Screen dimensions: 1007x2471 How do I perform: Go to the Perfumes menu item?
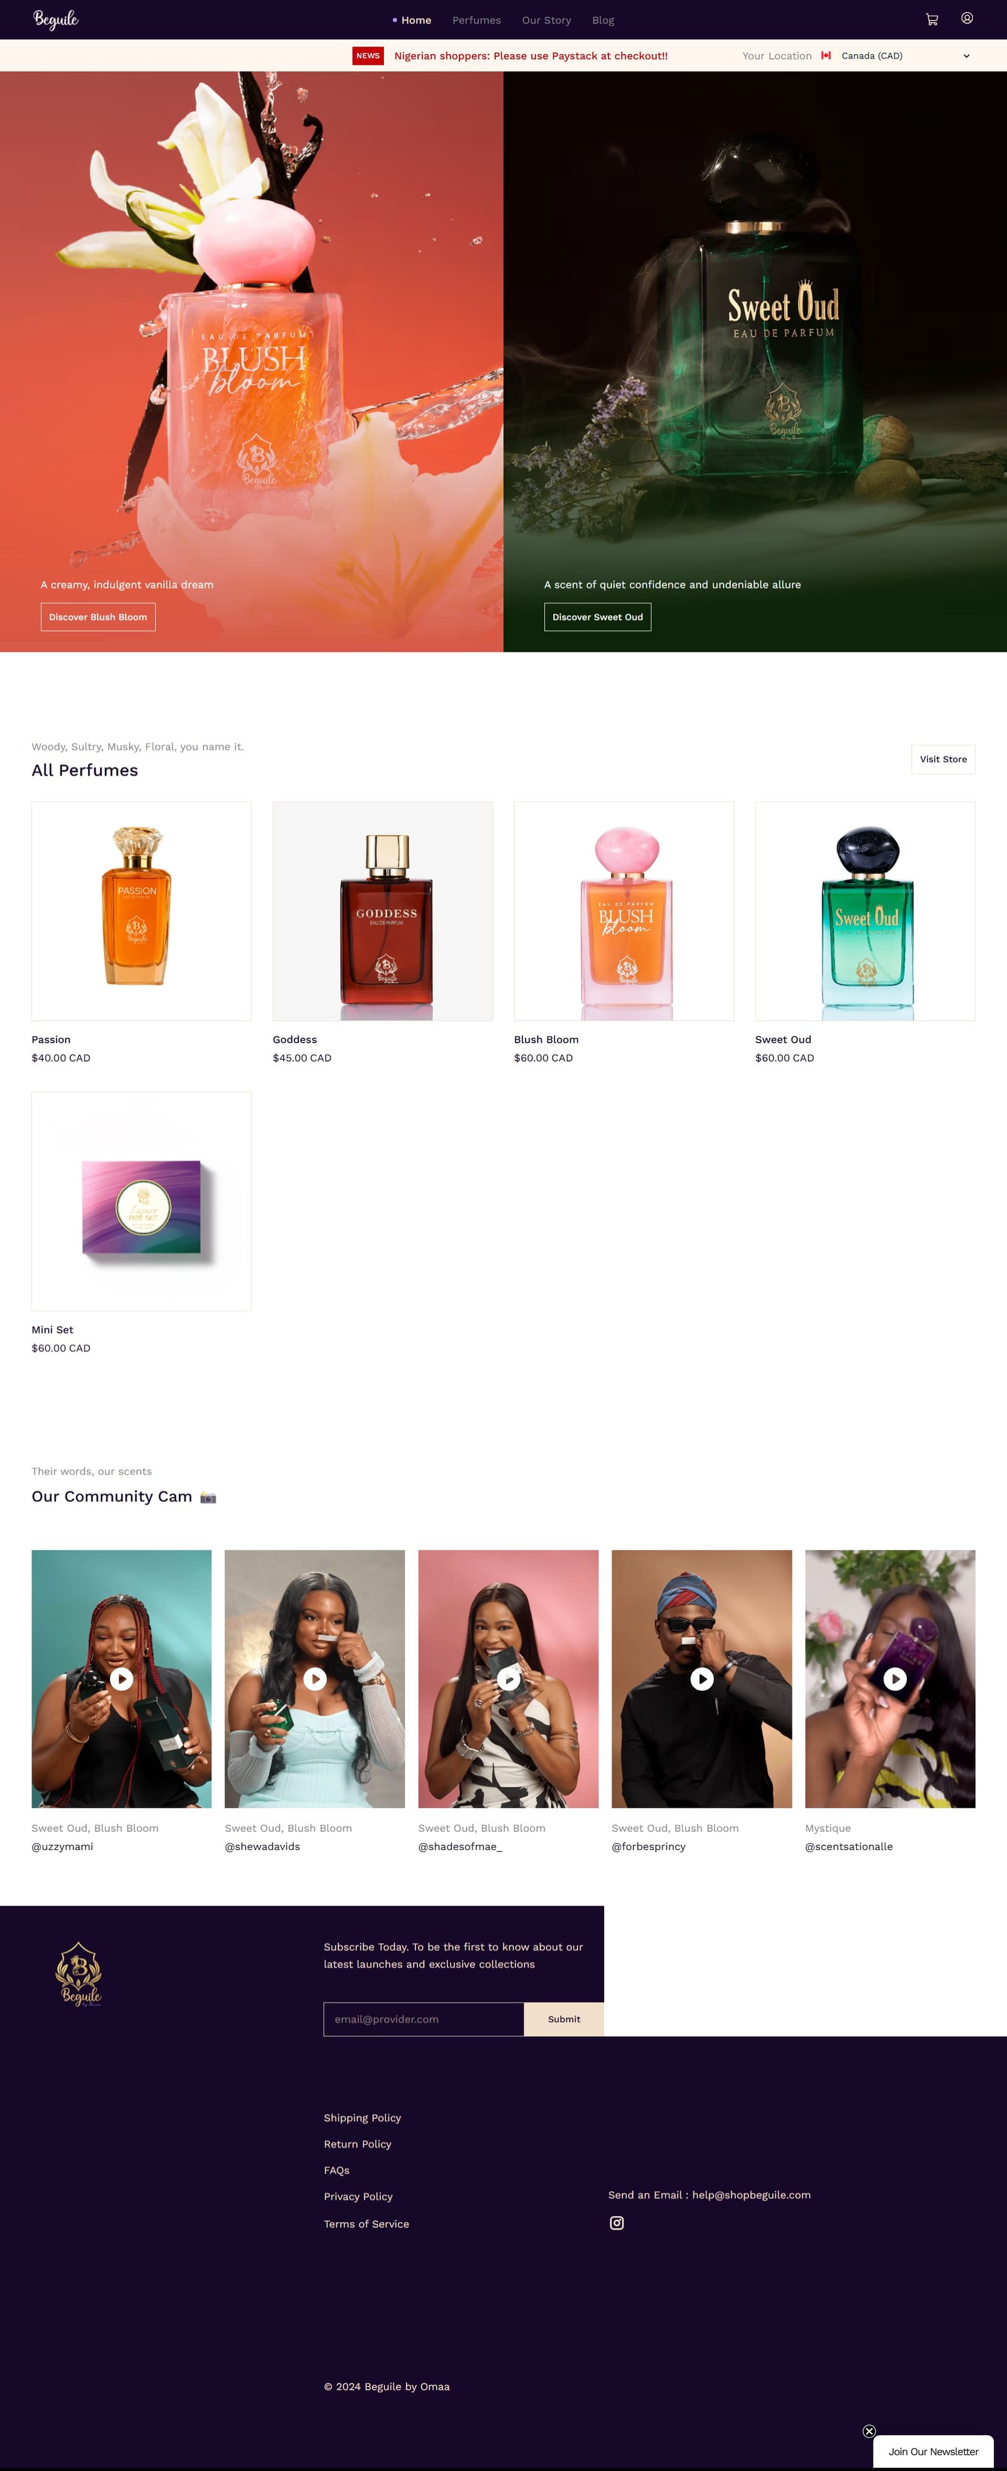476,20
